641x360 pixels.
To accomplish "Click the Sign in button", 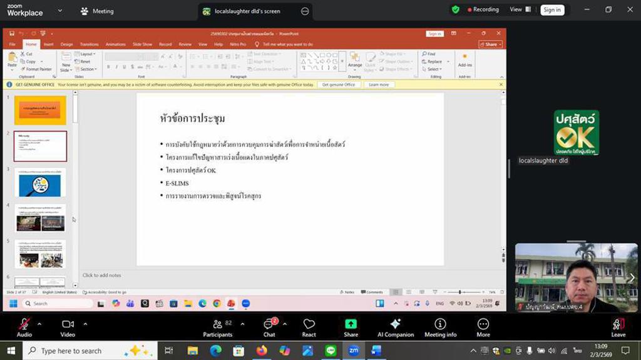I will click(551, 10).
